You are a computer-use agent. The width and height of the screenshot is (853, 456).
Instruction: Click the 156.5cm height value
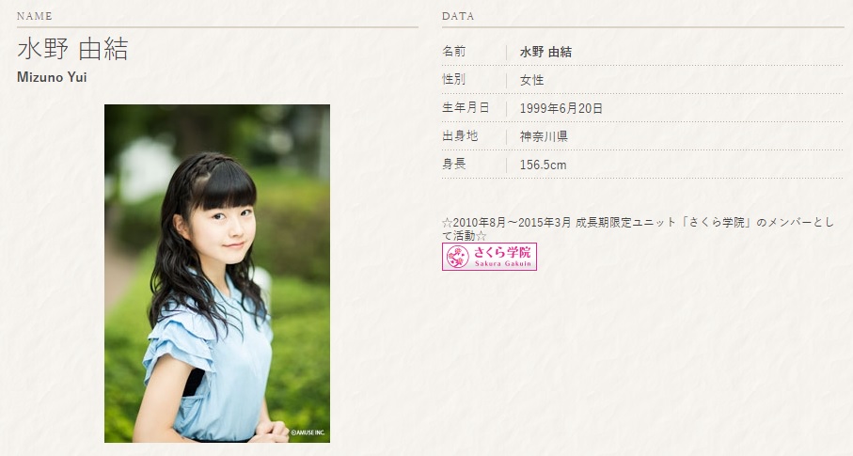tap(543, 165)
